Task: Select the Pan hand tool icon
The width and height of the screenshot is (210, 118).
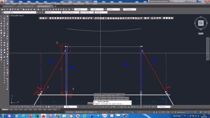Action: point(43,10)
